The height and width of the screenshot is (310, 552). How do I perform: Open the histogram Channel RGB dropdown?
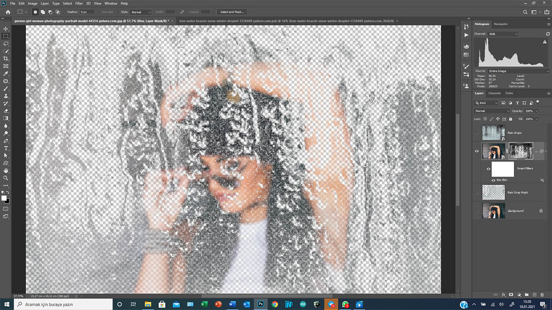(x=503, y=34)
